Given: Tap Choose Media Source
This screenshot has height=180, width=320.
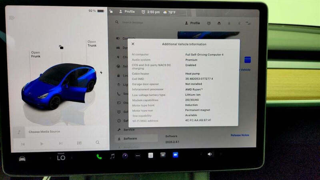Looking at the screenshot, I should pos(44,132).
